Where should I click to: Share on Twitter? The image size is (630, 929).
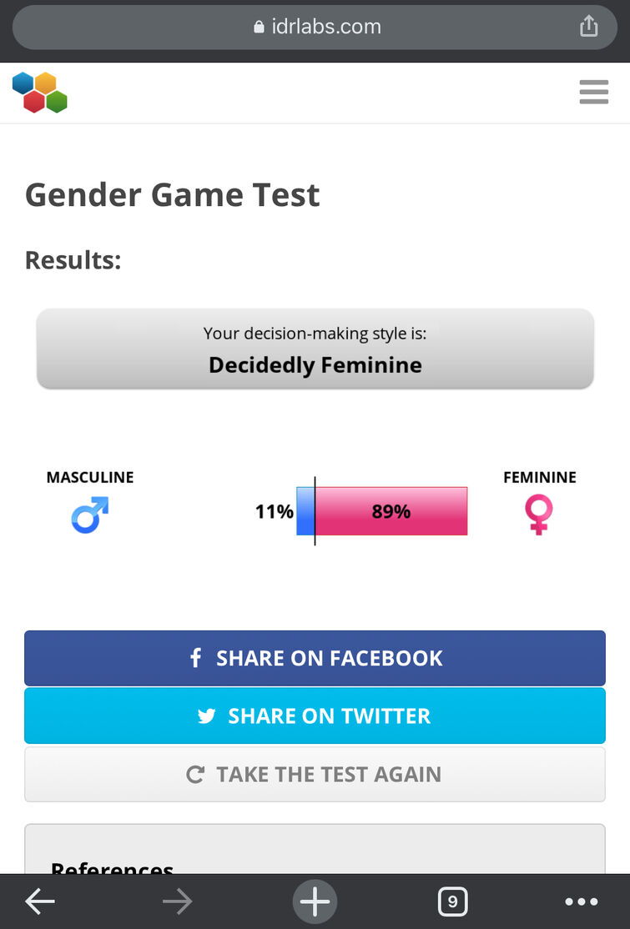point(315,716)
